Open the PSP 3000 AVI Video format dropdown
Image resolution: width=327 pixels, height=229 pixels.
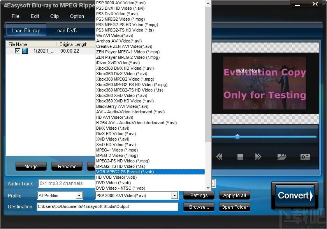(x=175, y=196)
